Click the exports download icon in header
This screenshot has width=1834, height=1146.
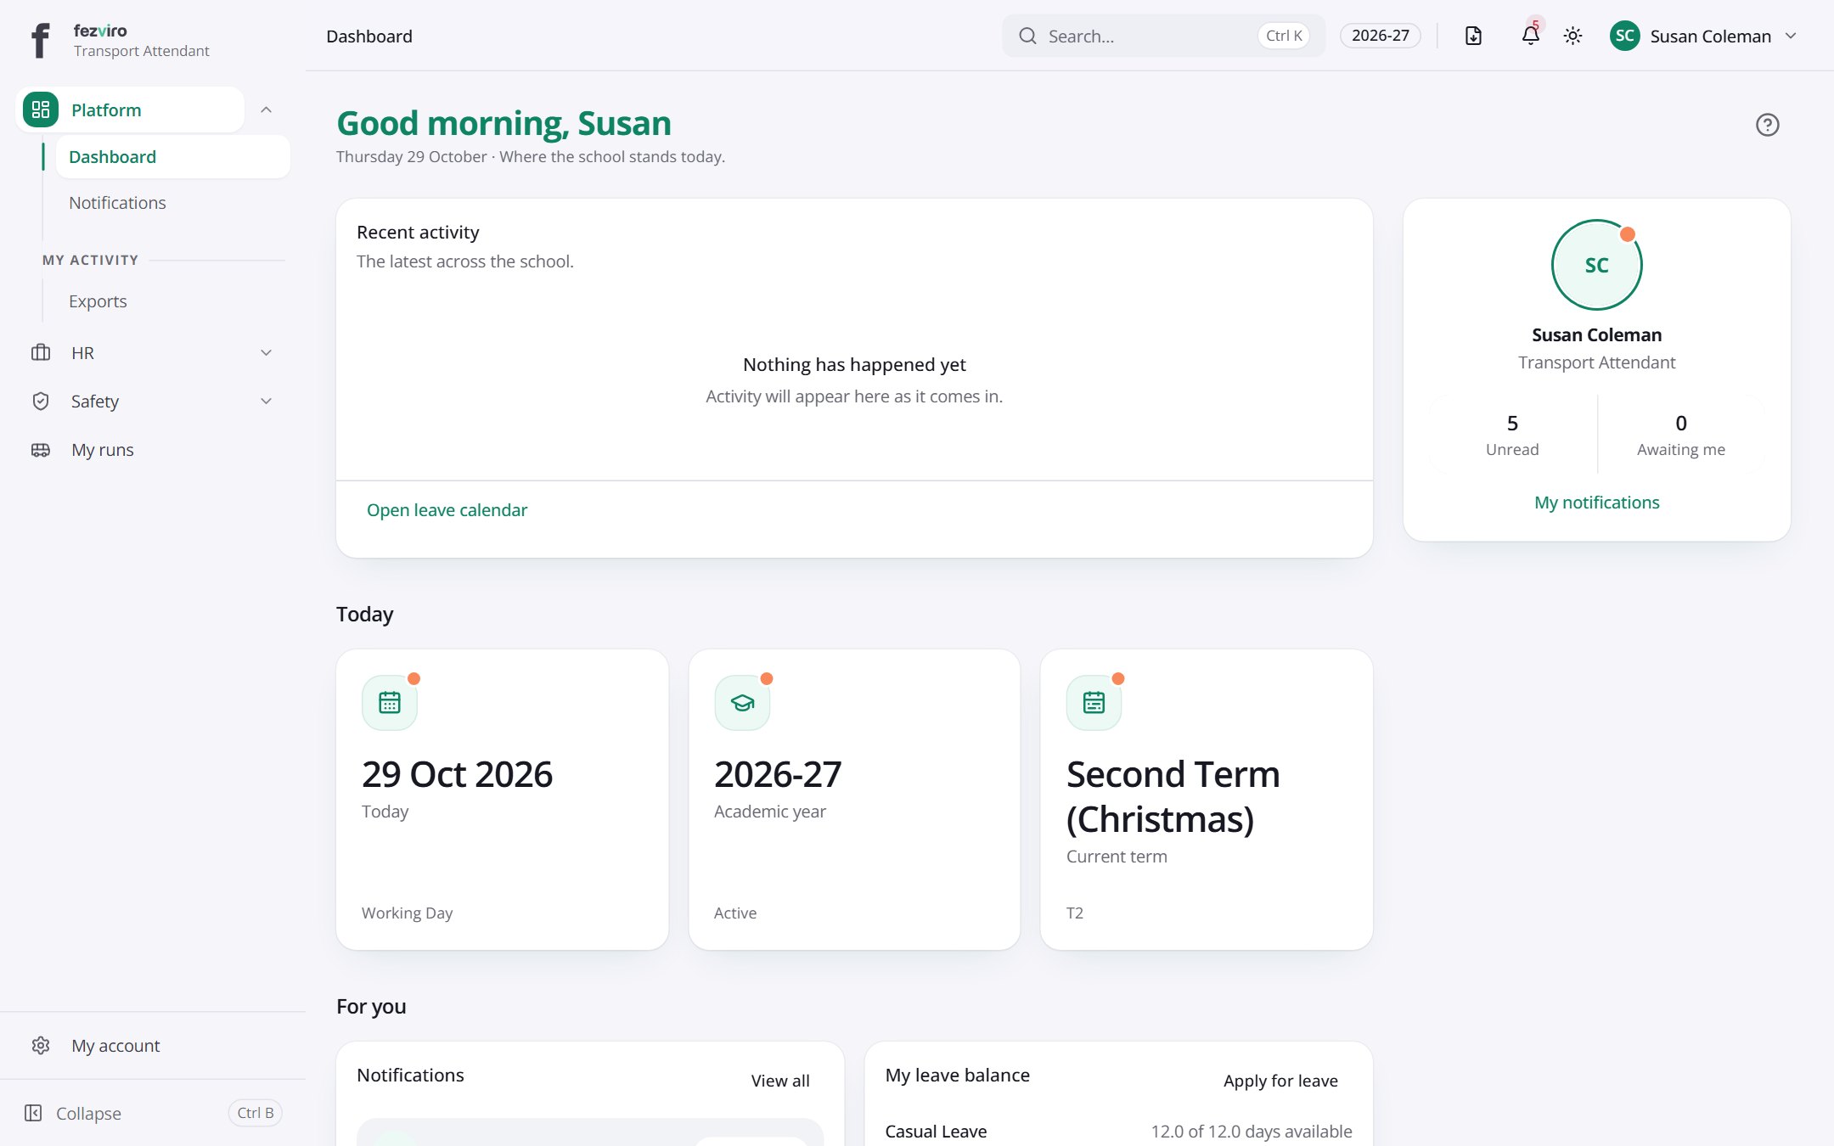(x=1474, y=36)
